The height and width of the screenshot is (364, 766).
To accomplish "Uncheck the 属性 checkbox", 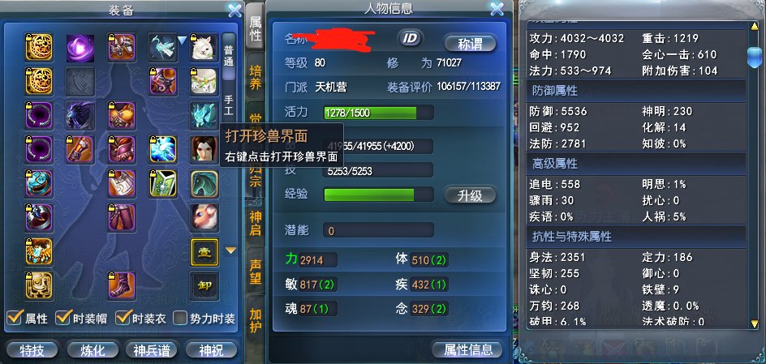I will coord(15,318).
